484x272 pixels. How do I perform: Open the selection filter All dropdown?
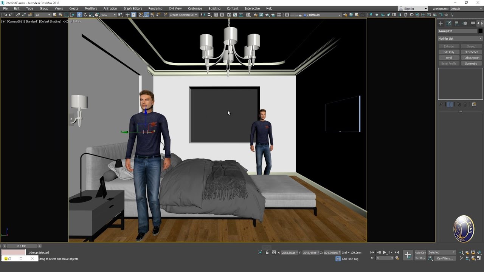(x=42, y=15)
